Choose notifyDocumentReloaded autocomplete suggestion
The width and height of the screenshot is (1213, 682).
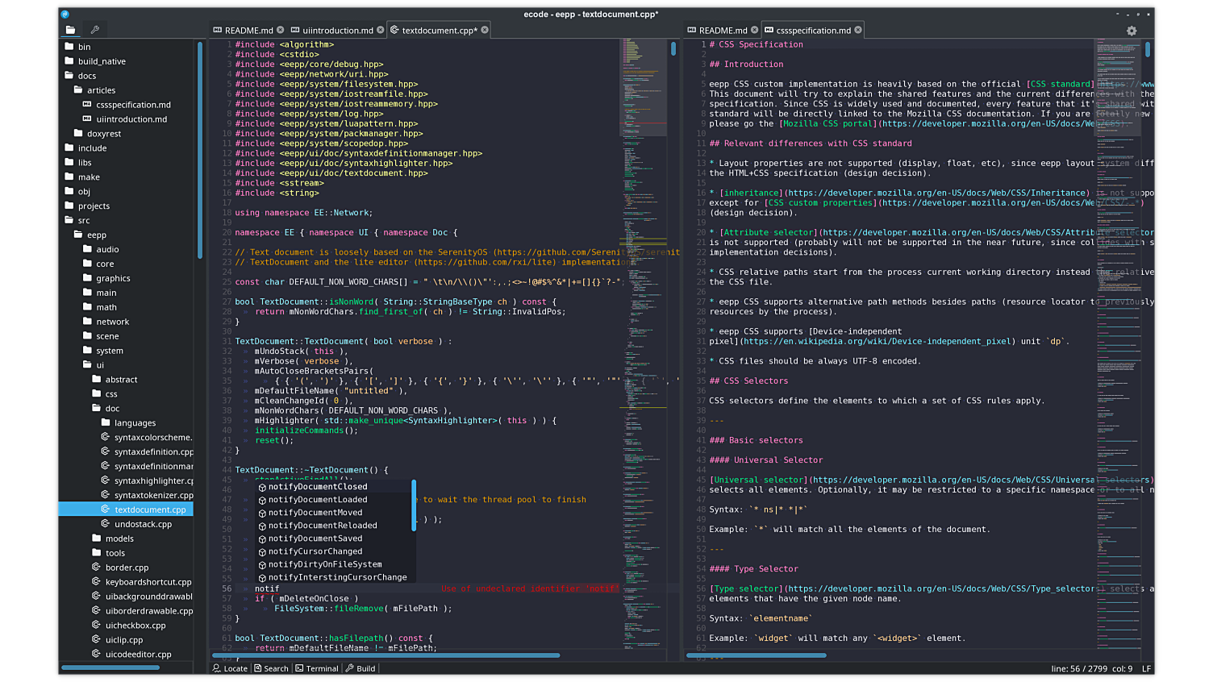[x=334, y=526]
